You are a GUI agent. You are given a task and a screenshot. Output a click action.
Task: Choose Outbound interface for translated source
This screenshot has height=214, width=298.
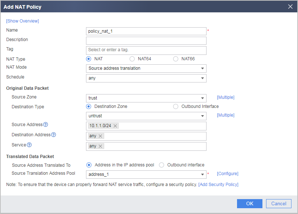click(x=162, y=165)
